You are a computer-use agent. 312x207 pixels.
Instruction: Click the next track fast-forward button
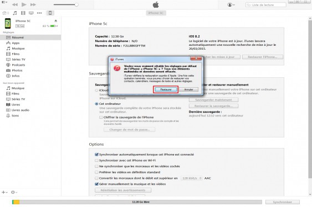click(x=33, y=4)
